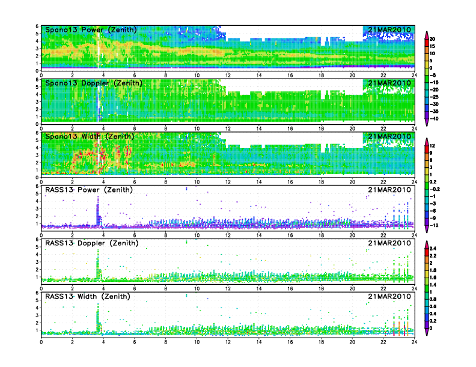This screenshot has width=476, height=367.
Task: Click the 21MAR2010 date in Spano13 Power panel
Action: tap(389, 29)
